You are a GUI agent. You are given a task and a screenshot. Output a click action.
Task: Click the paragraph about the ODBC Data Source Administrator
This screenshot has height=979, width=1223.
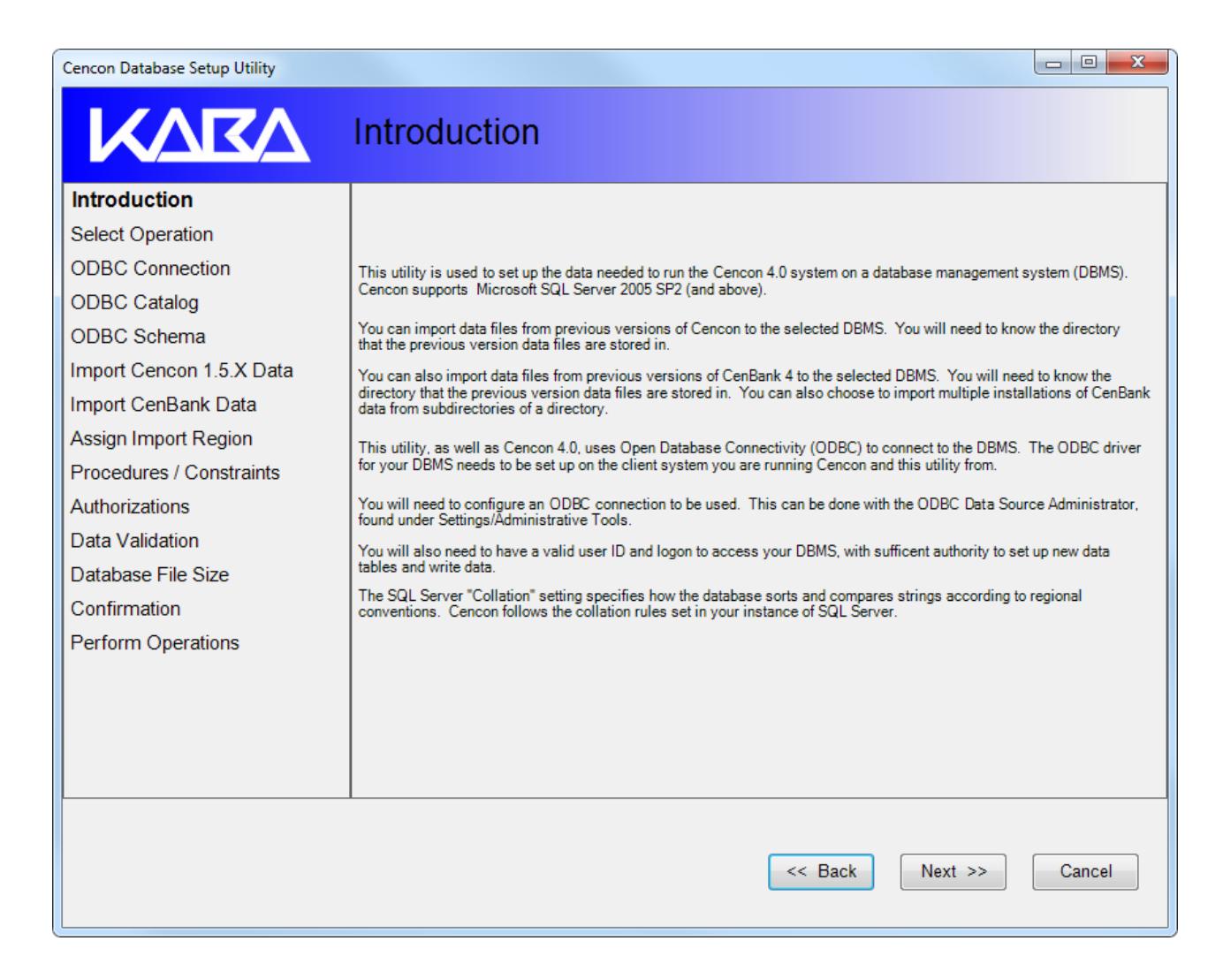[x=748, y=512]
